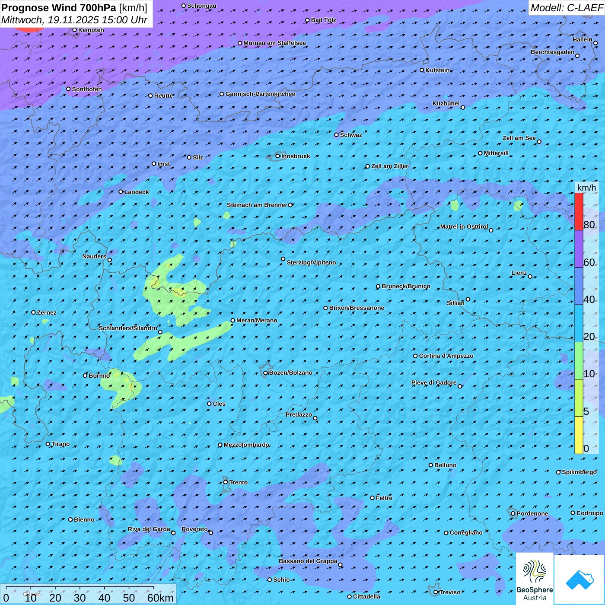Click the Kempten city marker dot
Image resolution: width=605 pixels, height=605 pixels.
point(74,30)
